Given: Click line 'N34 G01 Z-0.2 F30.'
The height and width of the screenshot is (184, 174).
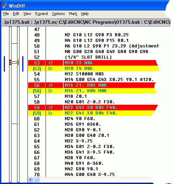Looking at the screenshot, I should [x=90, y=147].
